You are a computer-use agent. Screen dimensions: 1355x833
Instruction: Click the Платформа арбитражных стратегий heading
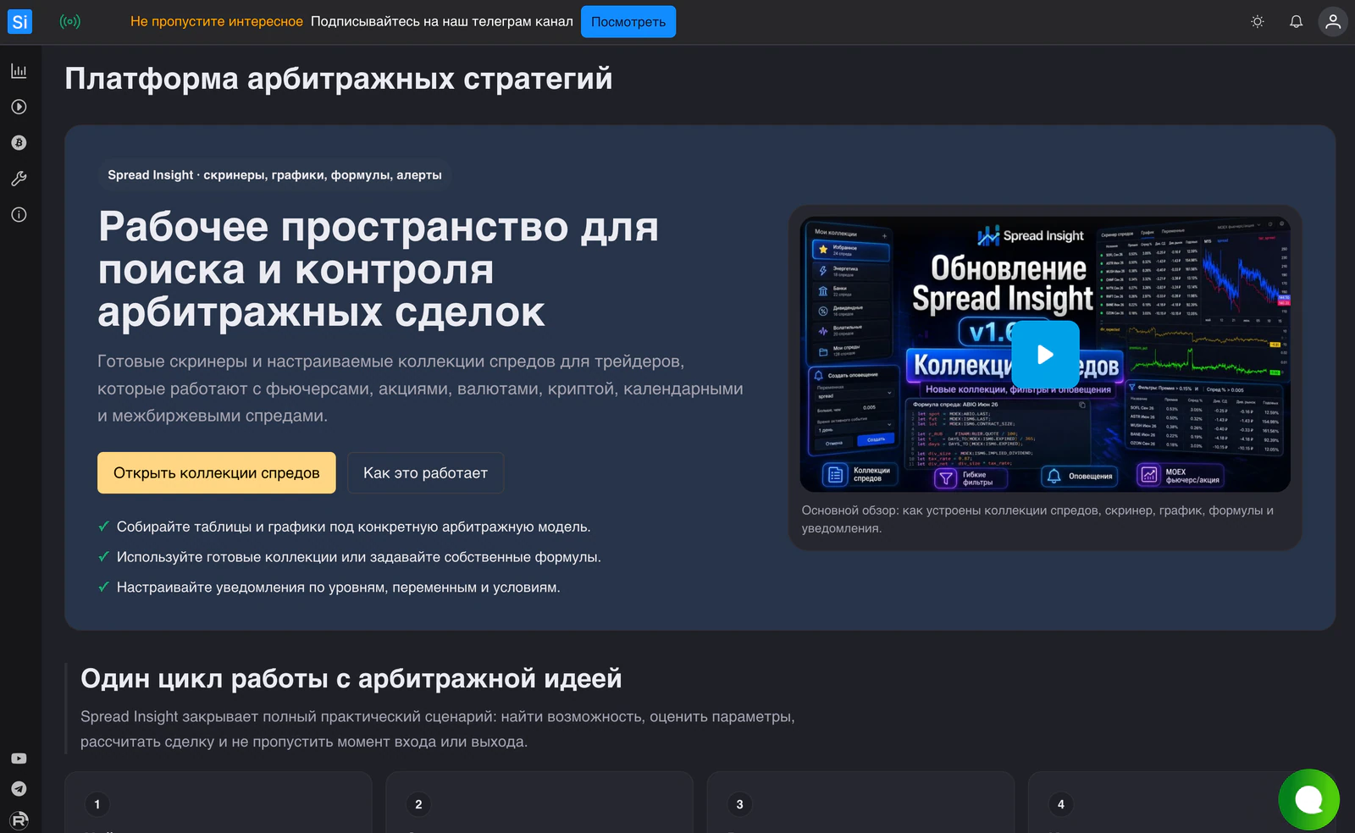pos(339,79)
